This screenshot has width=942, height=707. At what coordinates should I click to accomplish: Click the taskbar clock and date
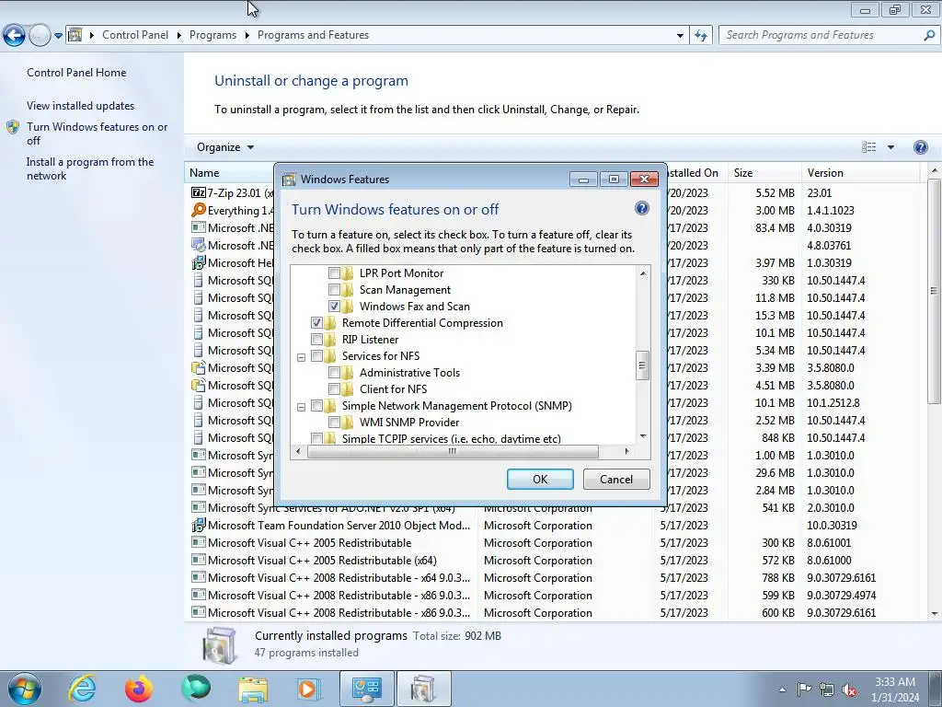pyautogui.click(x=895, y=690)
